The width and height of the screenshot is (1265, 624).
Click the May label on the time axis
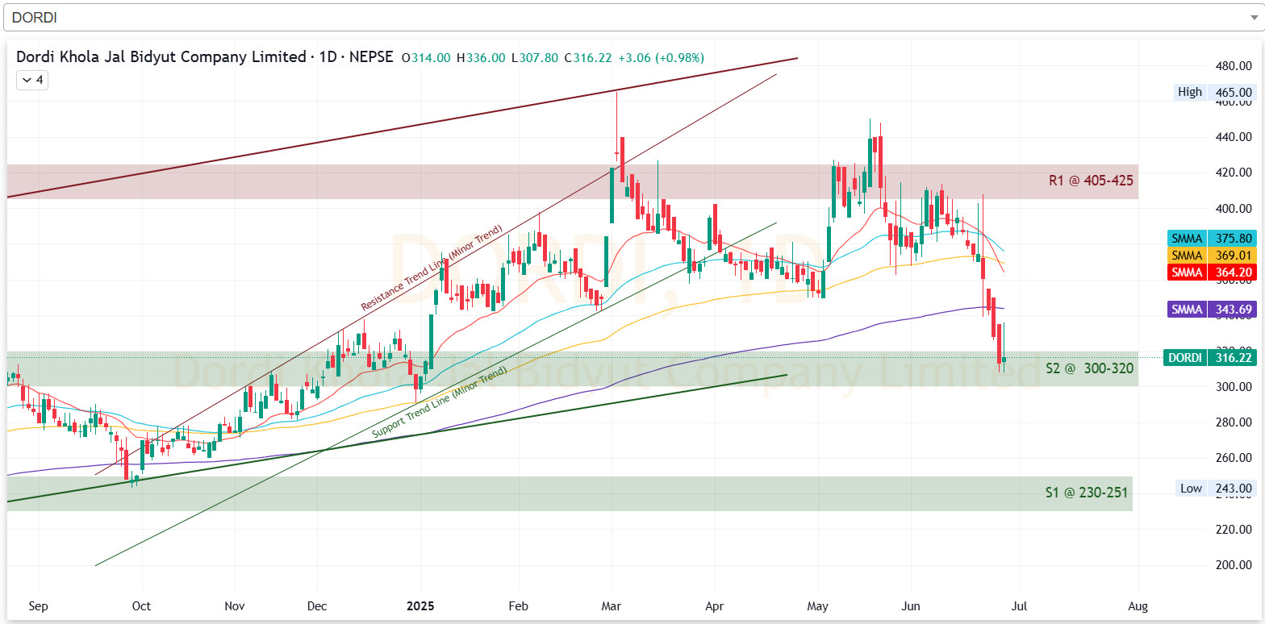coord(818,605)
